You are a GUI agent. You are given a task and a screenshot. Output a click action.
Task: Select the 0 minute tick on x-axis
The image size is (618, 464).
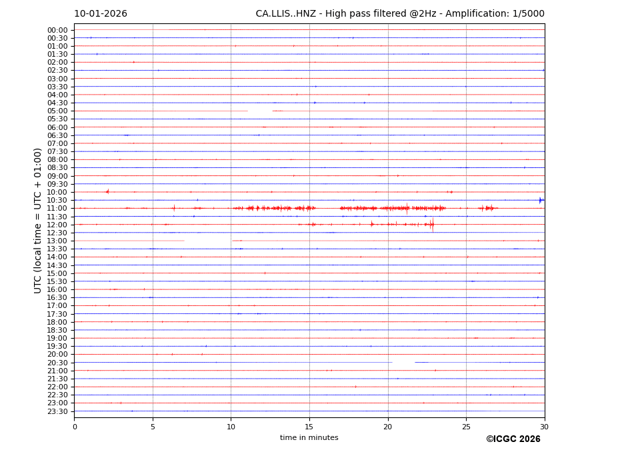point(75,427)
